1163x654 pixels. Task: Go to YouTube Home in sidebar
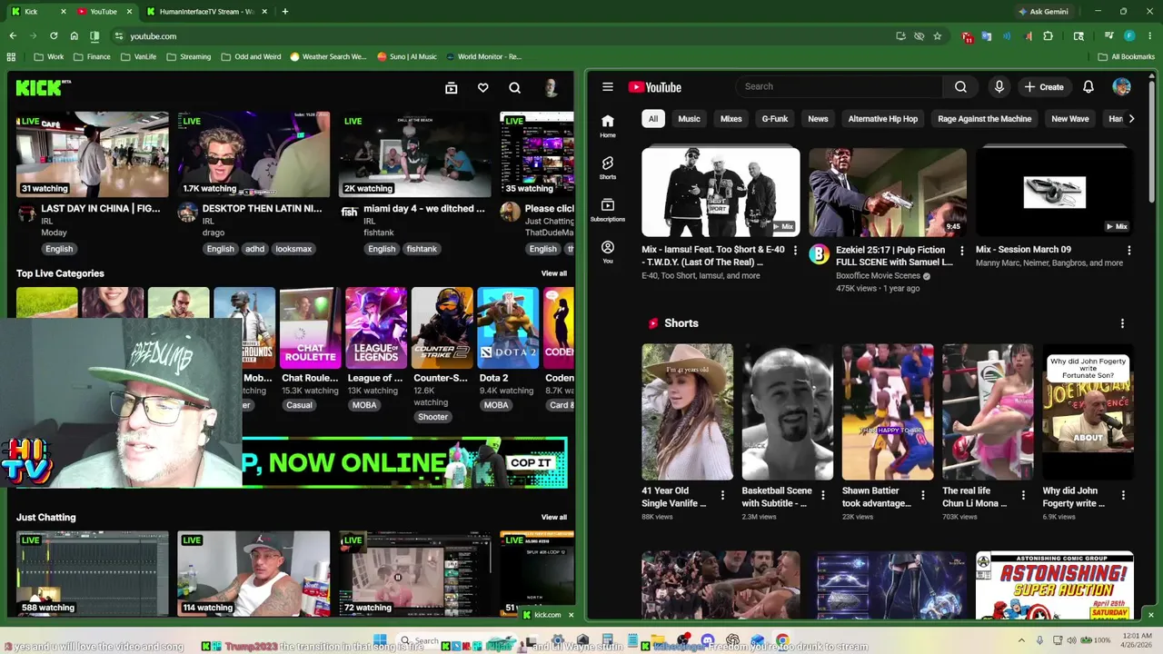[608, 125]
